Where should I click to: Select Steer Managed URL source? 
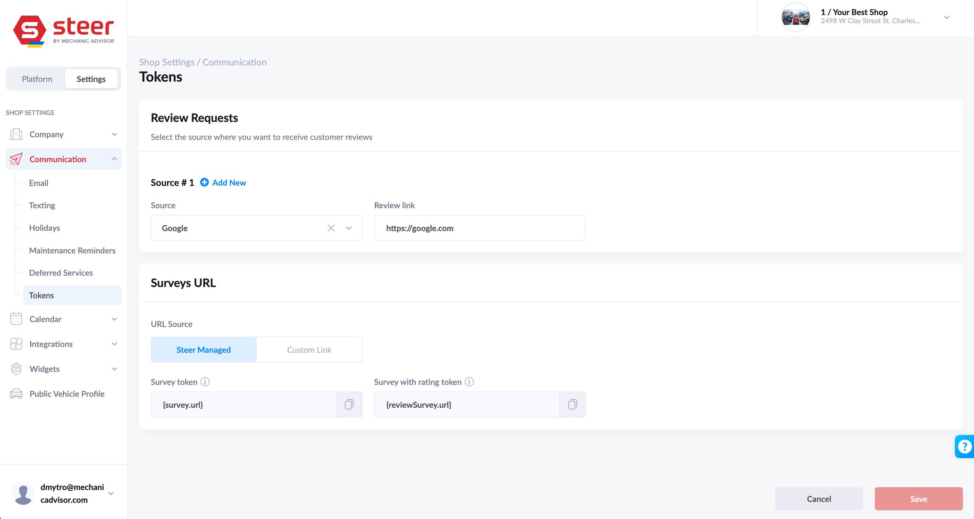tap(203, 349)
